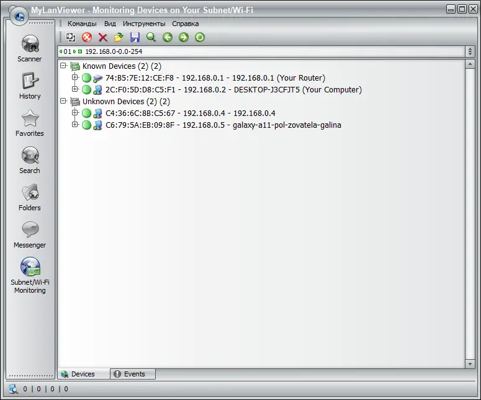Screen dimensions: 481x400
Task: Click the Unknown Devices group icon
Action: (x=75, y=102)
